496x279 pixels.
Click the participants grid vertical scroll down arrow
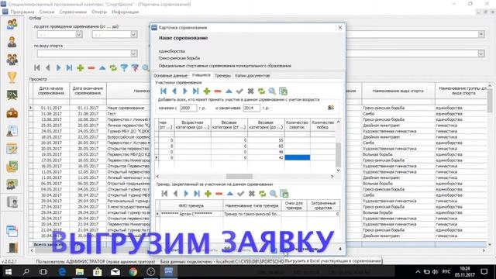pos(338,170)
